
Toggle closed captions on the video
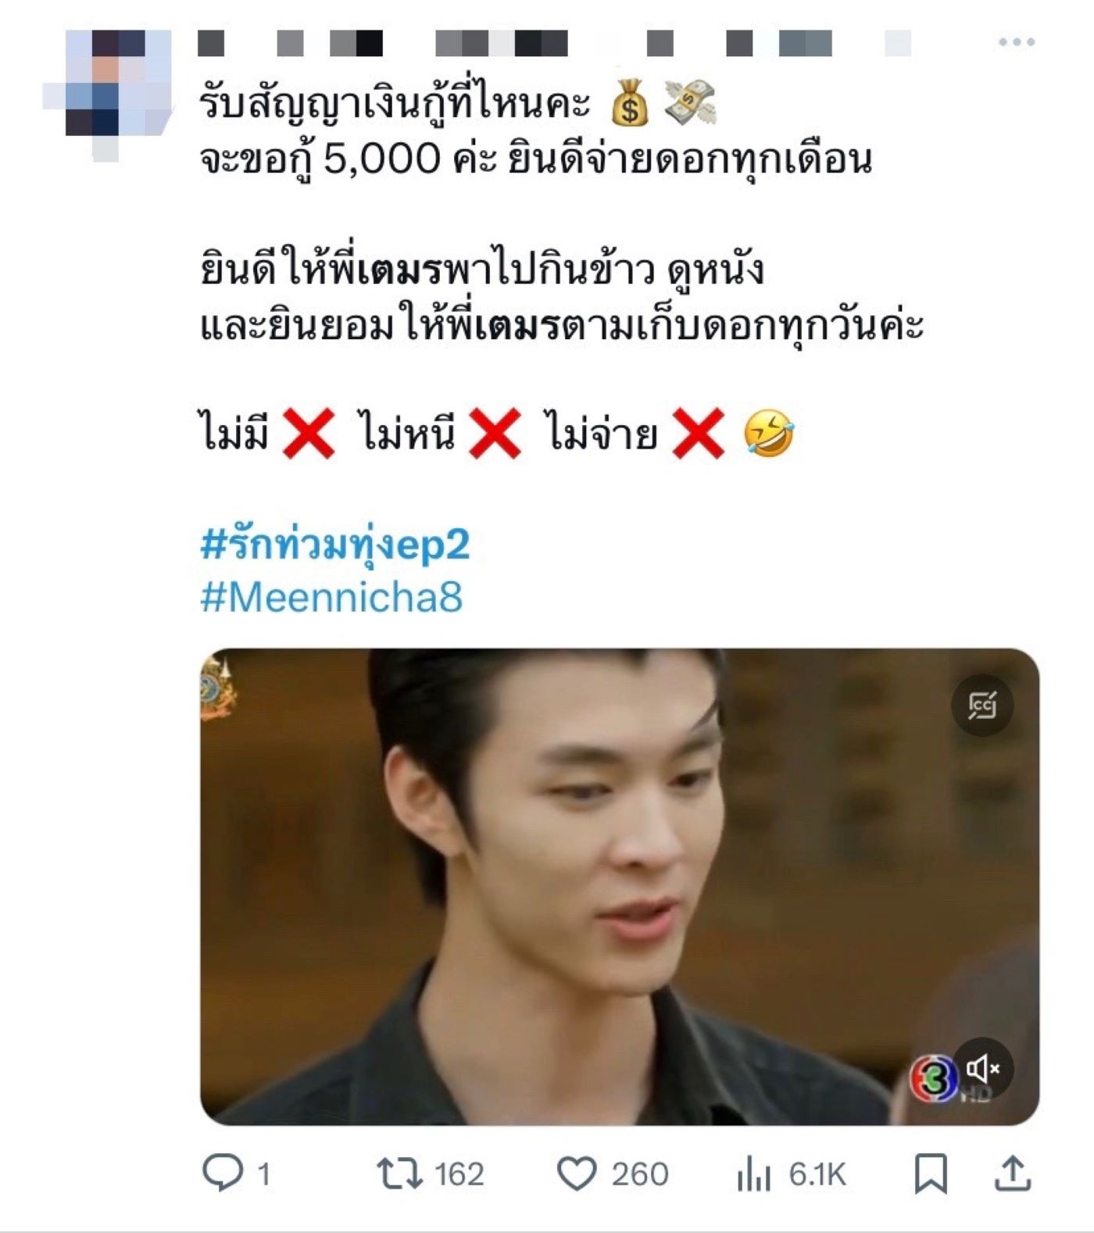point(982,705)
